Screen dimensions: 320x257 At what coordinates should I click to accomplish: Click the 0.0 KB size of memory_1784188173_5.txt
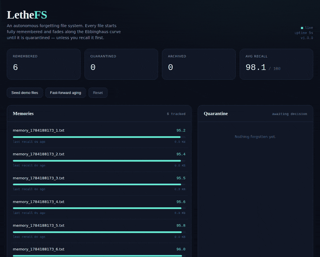(180, 237)
